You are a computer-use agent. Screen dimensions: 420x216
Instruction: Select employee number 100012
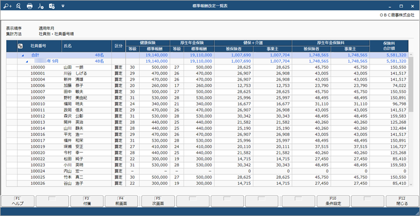point(38,116)
